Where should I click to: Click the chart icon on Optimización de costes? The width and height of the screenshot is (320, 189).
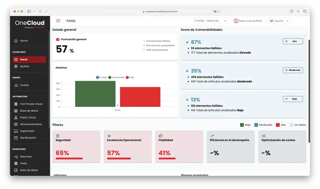click(263, 136)
